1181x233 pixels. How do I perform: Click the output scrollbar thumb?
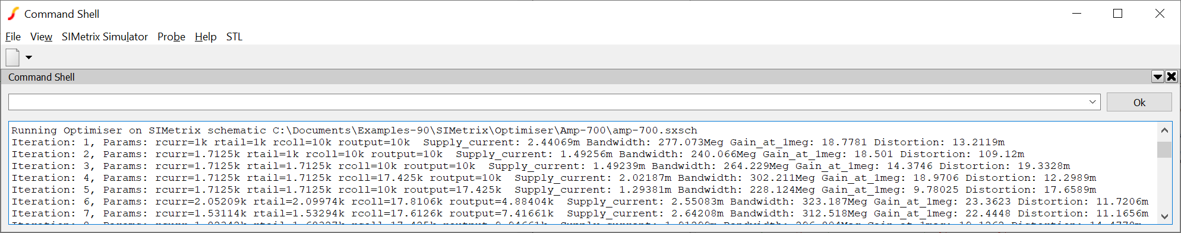(x=1164, y=149)
